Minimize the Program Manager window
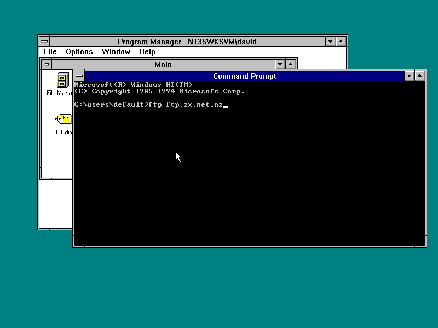The height and width of the screenshot is (328, 438). click(x=331, y=42)
